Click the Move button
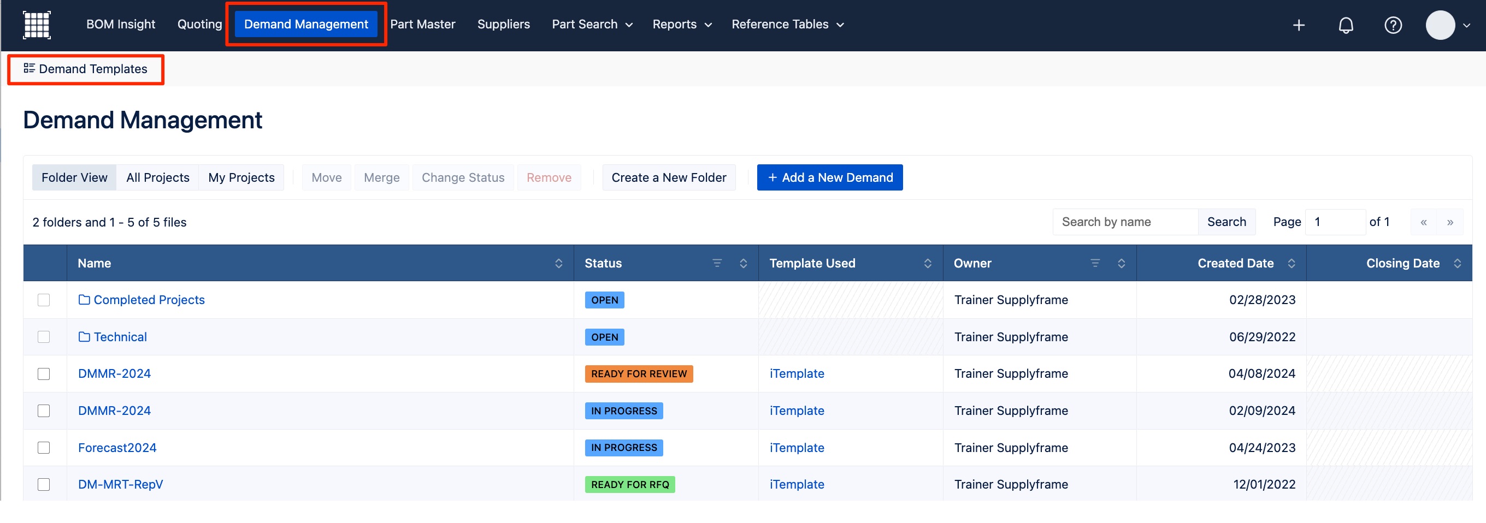Viewport: 1486px width, 523px height. click(x=327, y=177)
